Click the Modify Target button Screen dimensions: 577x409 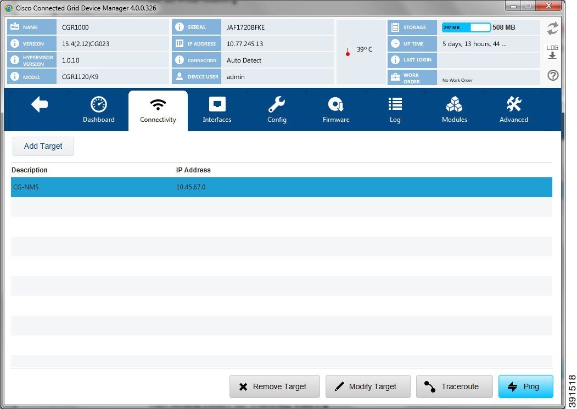[368, 386]
